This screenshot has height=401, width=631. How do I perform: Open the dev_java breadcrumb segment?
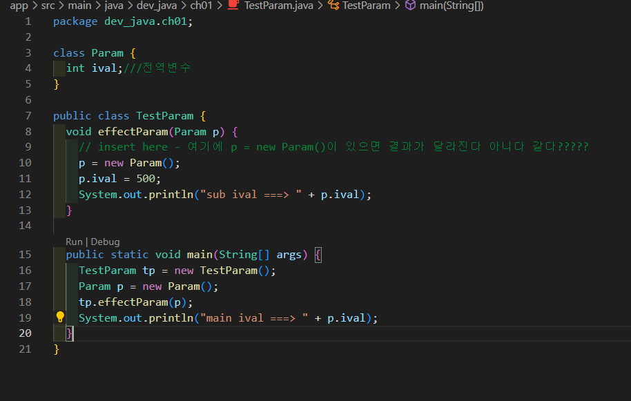pos(157,6)
